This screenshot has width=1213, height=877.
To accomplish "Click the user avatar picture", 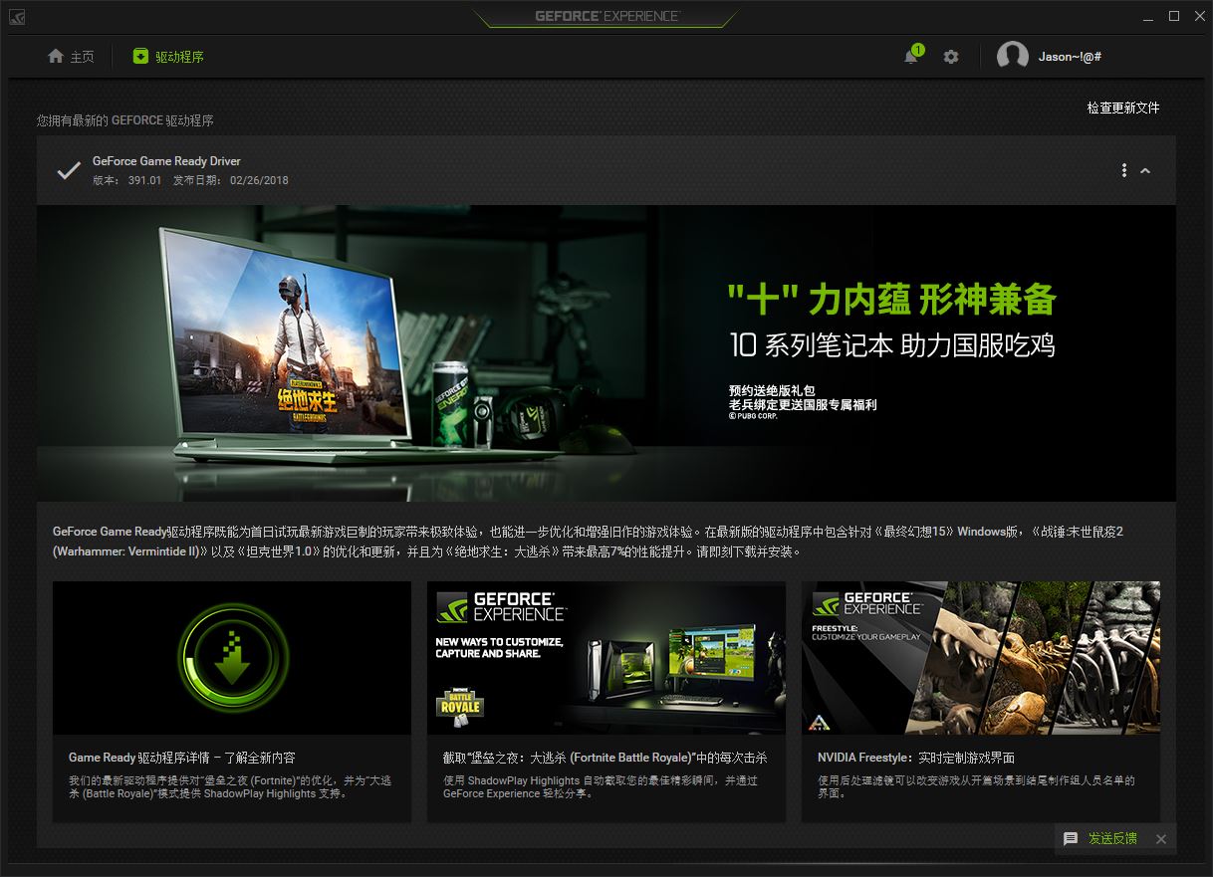I will click(x=1013, y=57).
